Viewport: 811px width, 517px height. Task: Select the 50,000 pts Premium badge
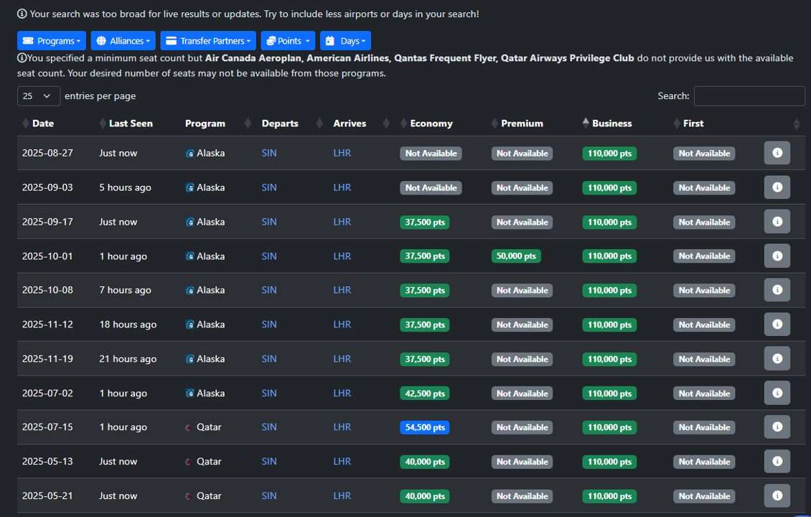(x=516, y=256)
